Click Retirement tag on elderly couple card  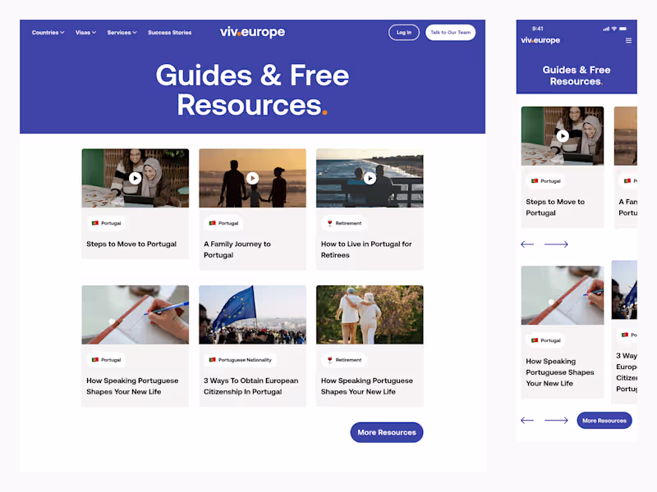point(344,360)
